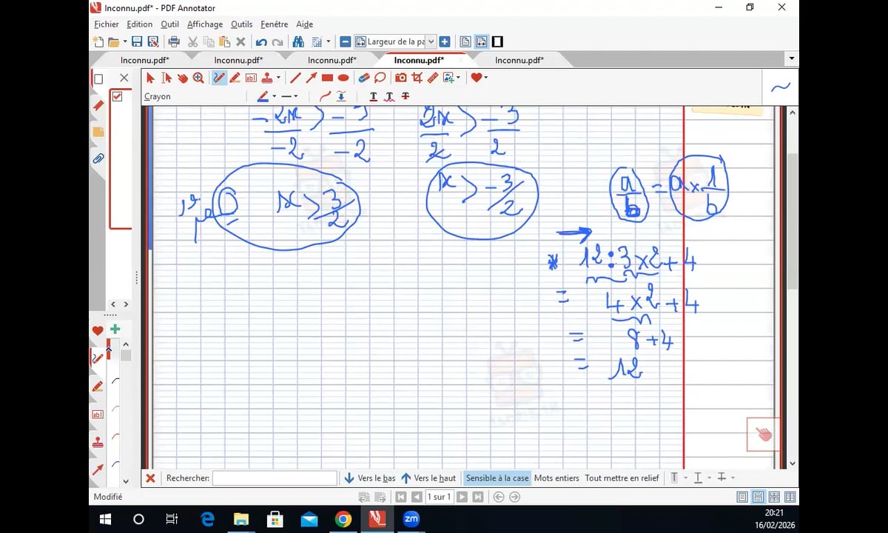Close the Rechercher search bar
Image resolution: width=888 pixels, height=533 pixels.
pos(150,478)
